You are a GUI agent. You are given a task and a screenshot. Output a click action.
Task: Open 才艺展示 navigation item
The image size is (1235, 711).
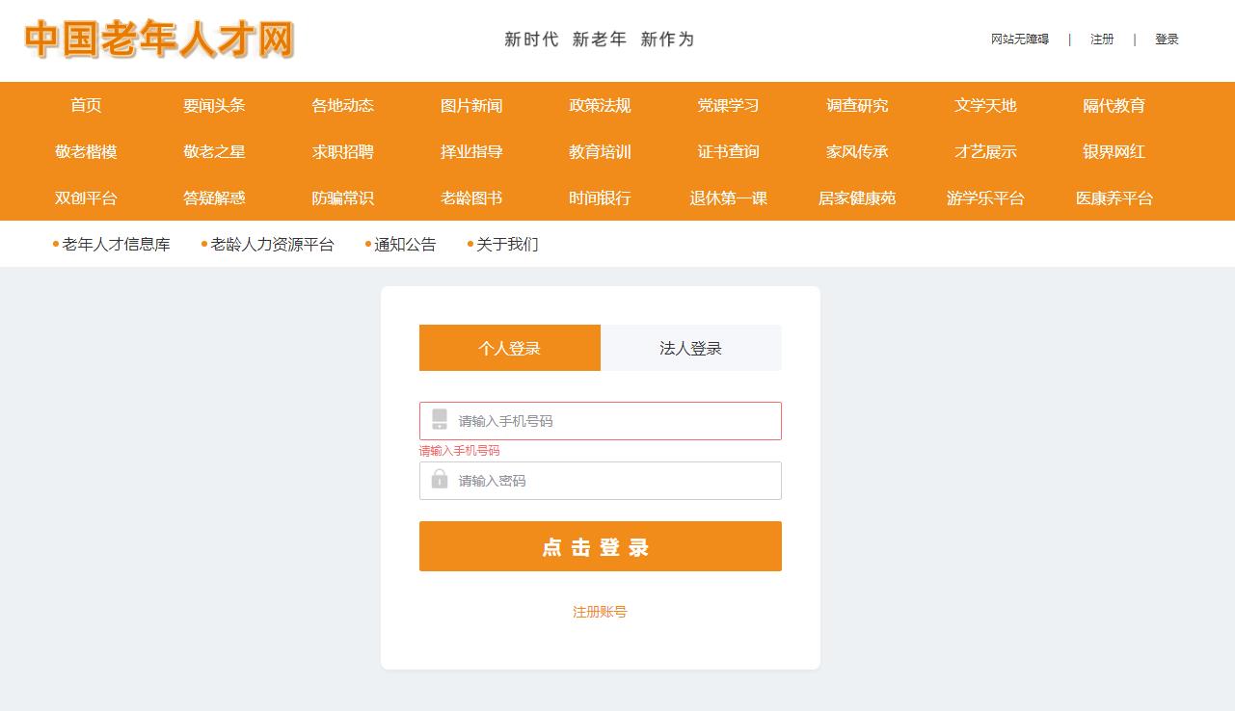pos(985,151)
